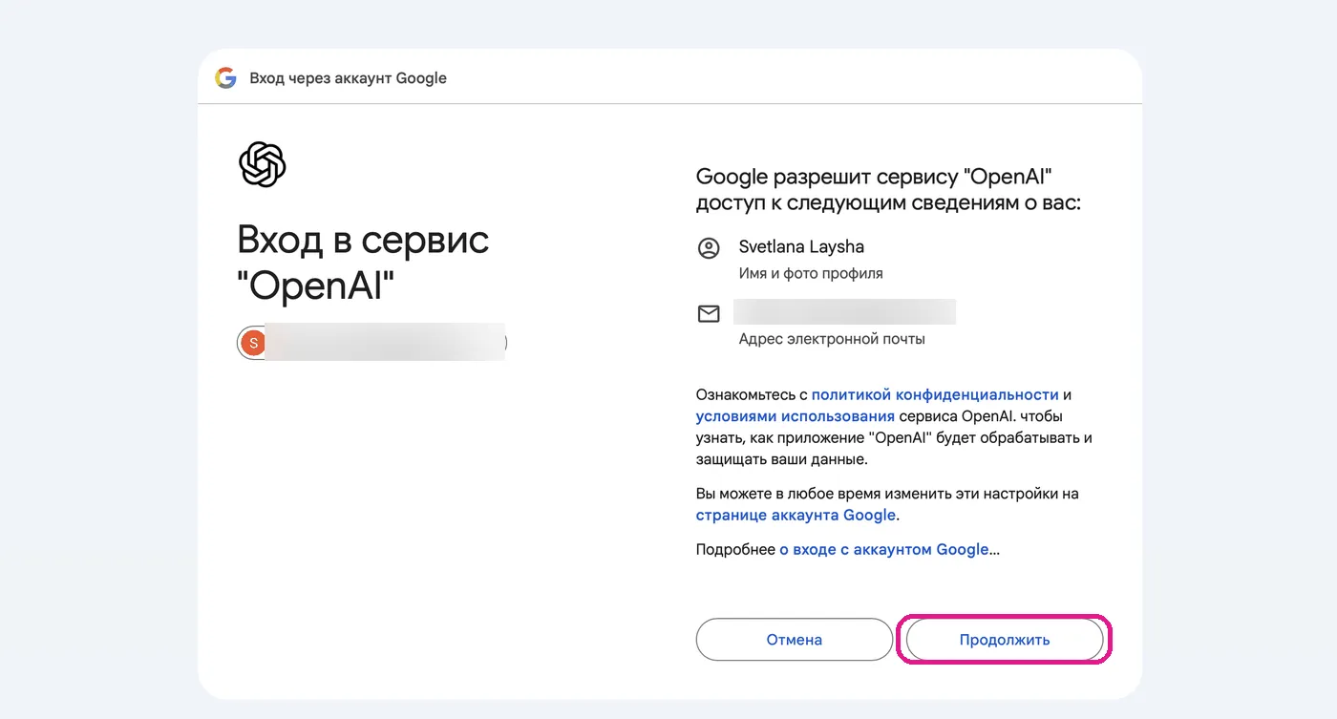Click the Продолжить button

pyautogui.click(x=1005, y=640)
